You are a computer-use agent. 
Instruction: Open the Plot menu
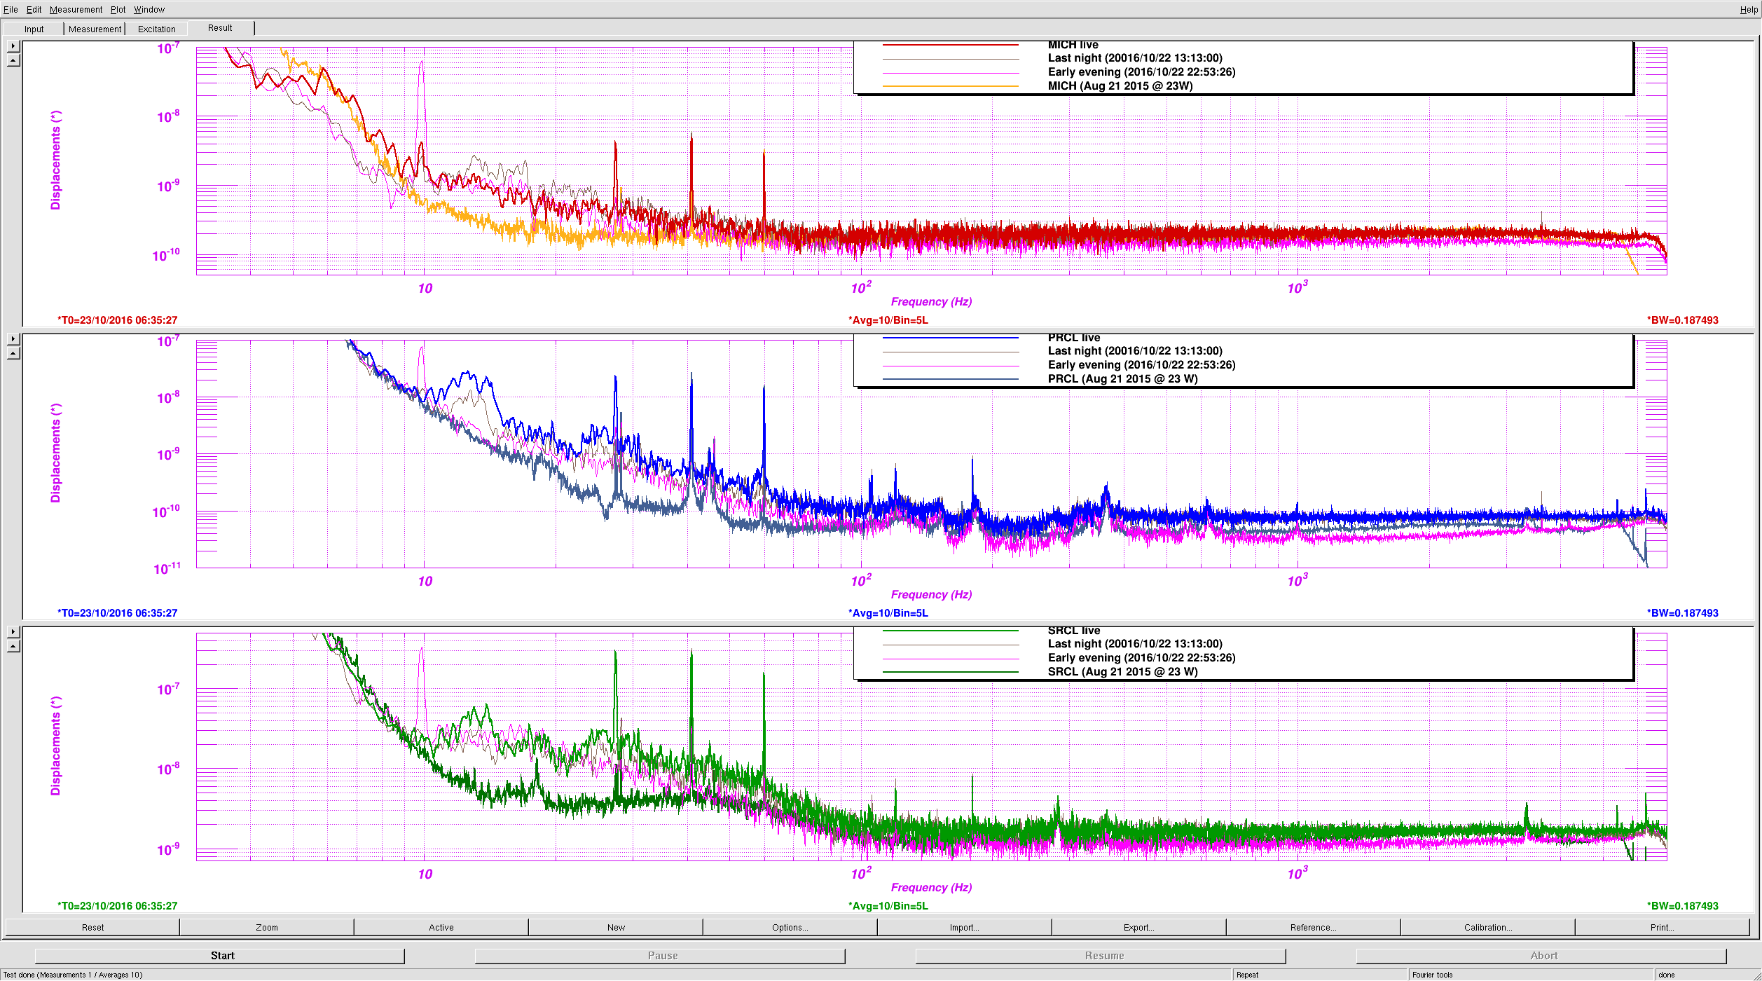tap(118, 9)
